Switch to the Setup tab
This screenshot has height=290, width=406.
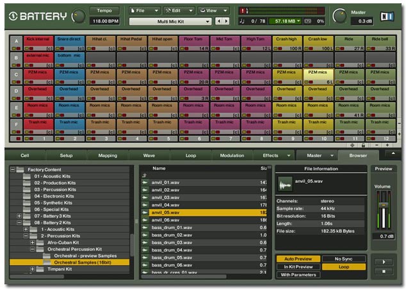pos(67,156)
